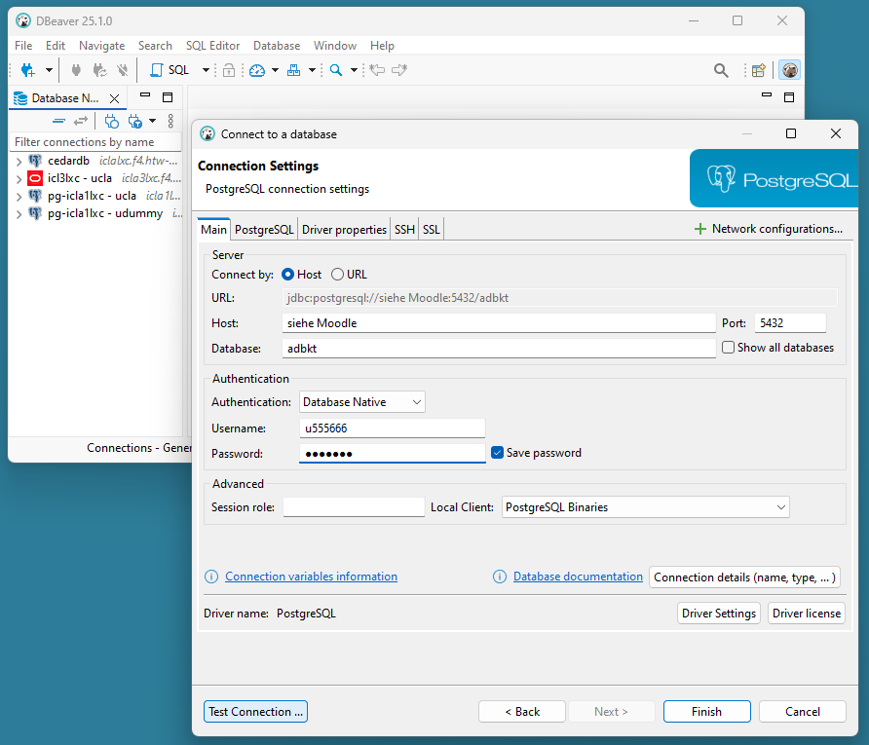The height and width of the screenshot is (745, 869).
Task: Click the filter connections plug icon
Action: pos(134,121)
